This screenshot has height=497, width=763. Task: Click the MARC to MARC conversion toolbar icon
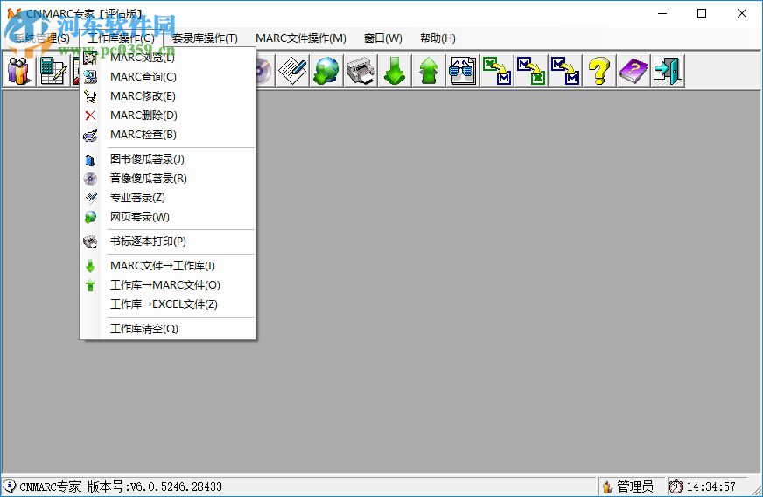[x=565, y=71]
